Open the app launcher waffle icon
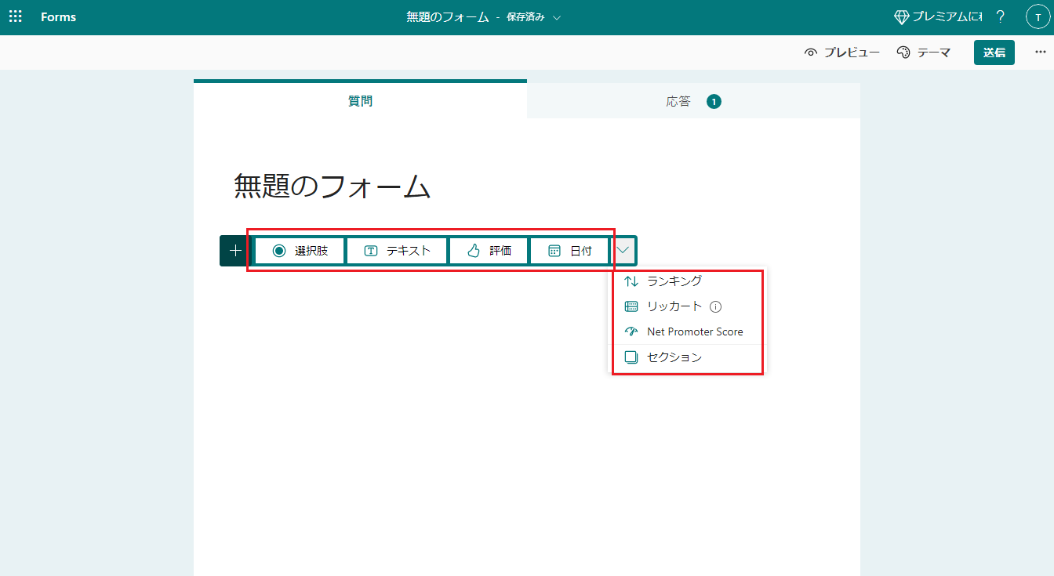The height and width of the screenshot is (576, 1054). click(x=15, y=17)
